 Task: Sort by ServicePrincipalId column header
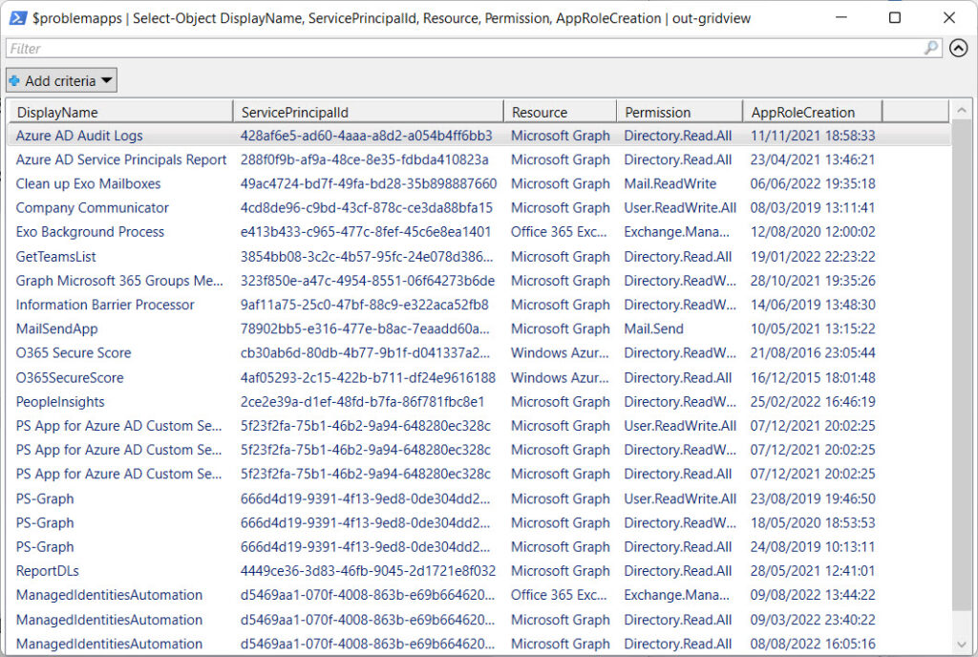368,112
